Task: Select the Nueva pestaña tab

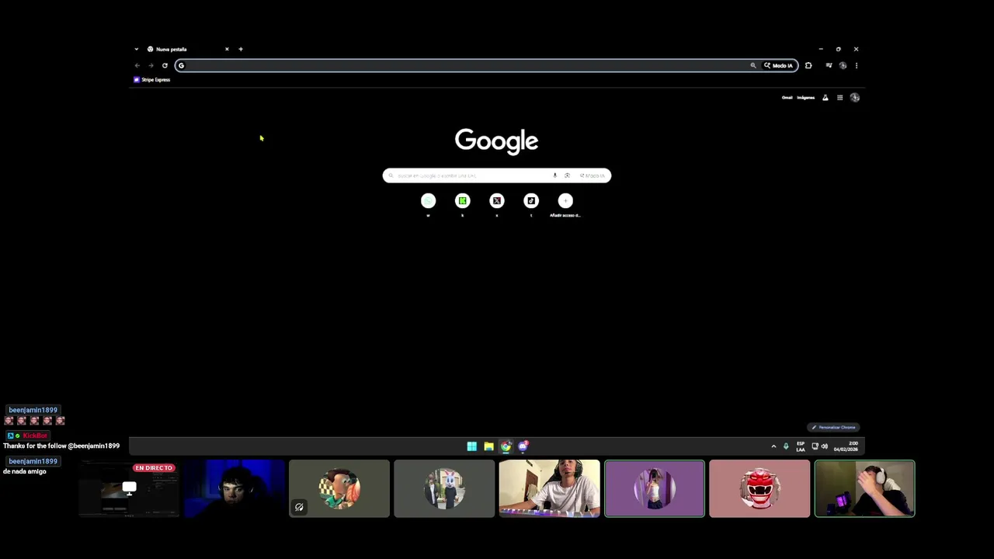Action: [x=188, y=49]
